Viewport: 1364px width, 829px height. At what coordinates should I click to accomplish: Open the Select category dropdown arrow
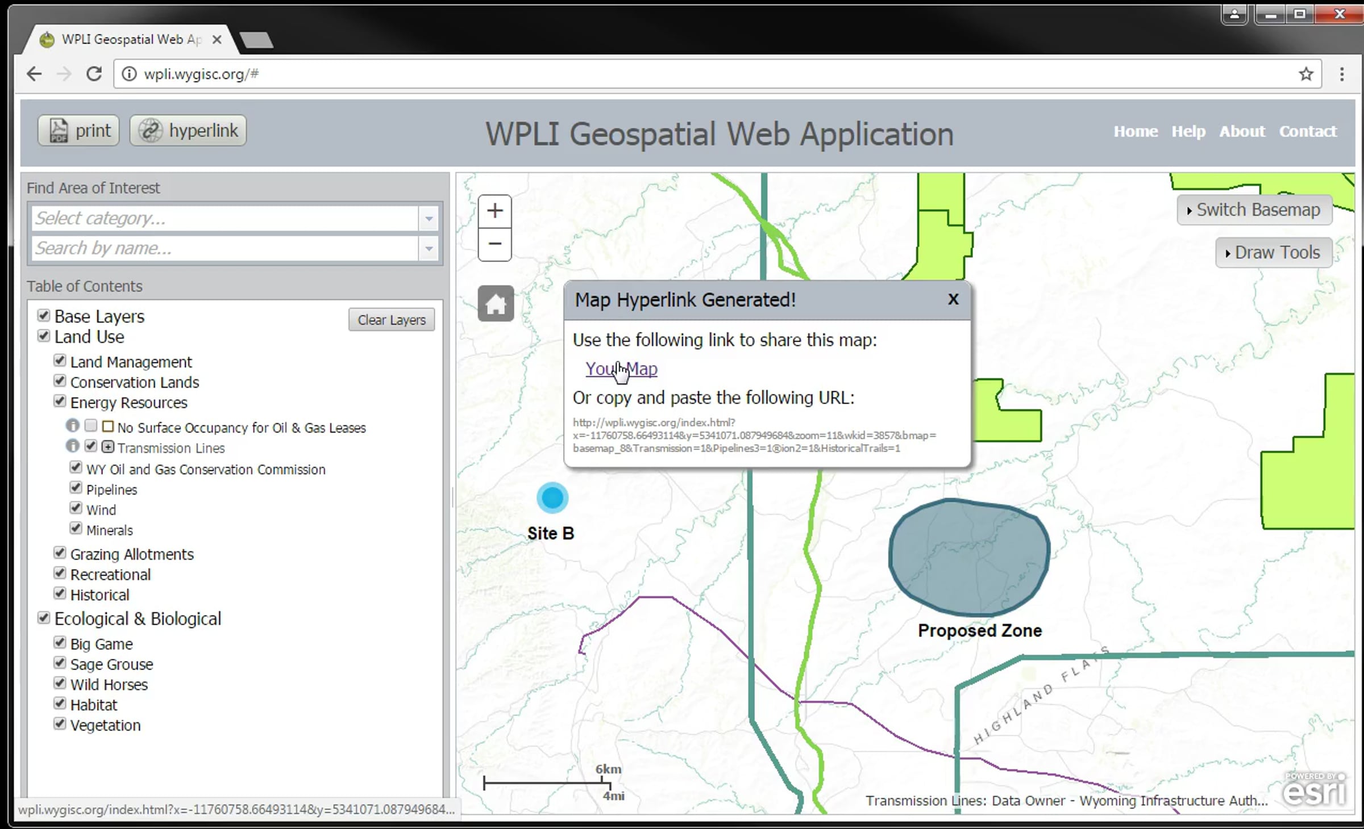(x=429, y=219)
